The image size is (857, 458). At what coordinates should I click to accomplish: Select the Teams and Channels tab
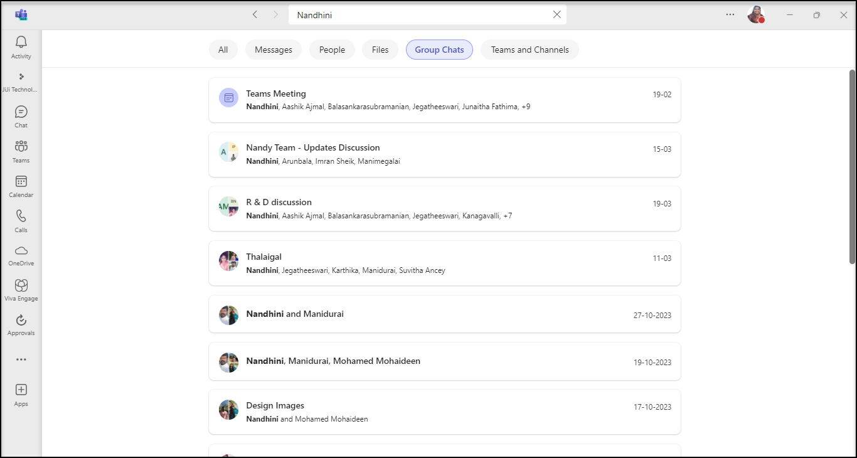(530, 50)
